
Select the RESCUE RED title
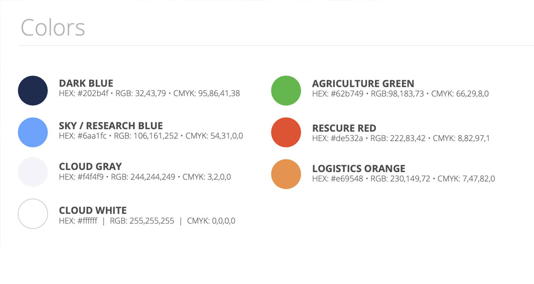344,128
